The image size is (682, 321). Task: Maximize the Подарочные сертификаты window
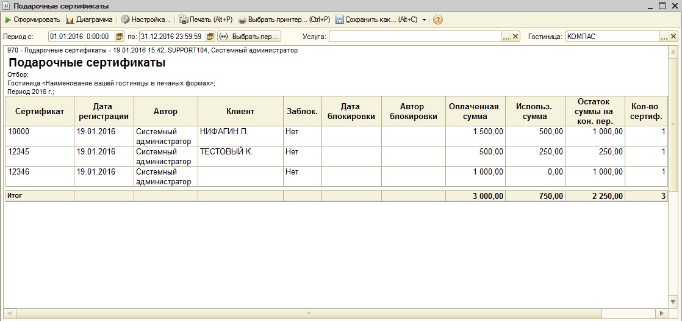point(662,6)
